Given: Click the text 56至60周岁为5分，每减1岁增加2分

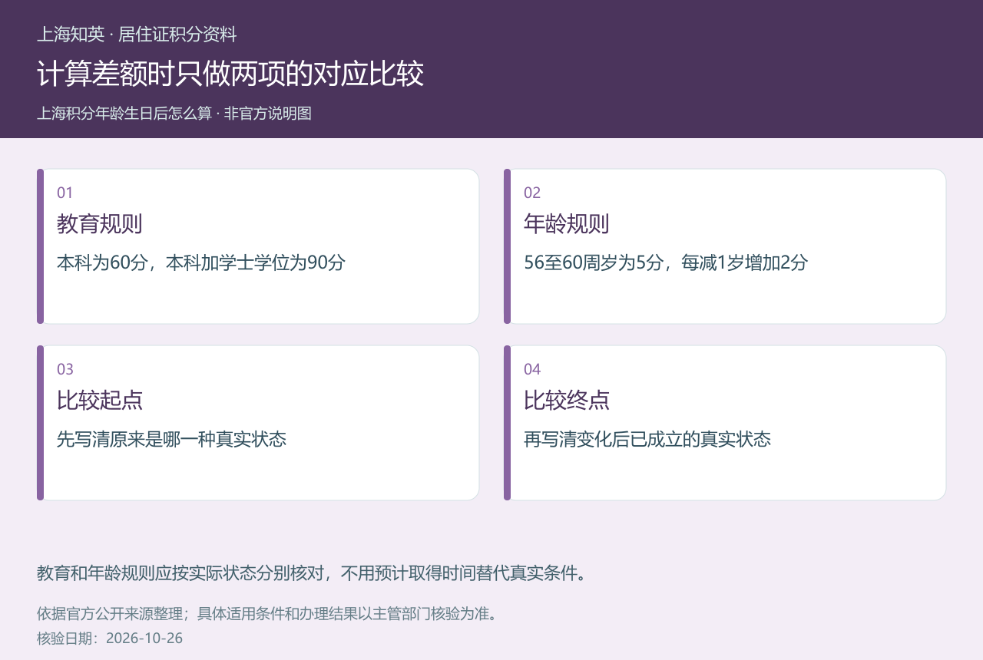Looking at the screenshot, I should coord(666,262).
